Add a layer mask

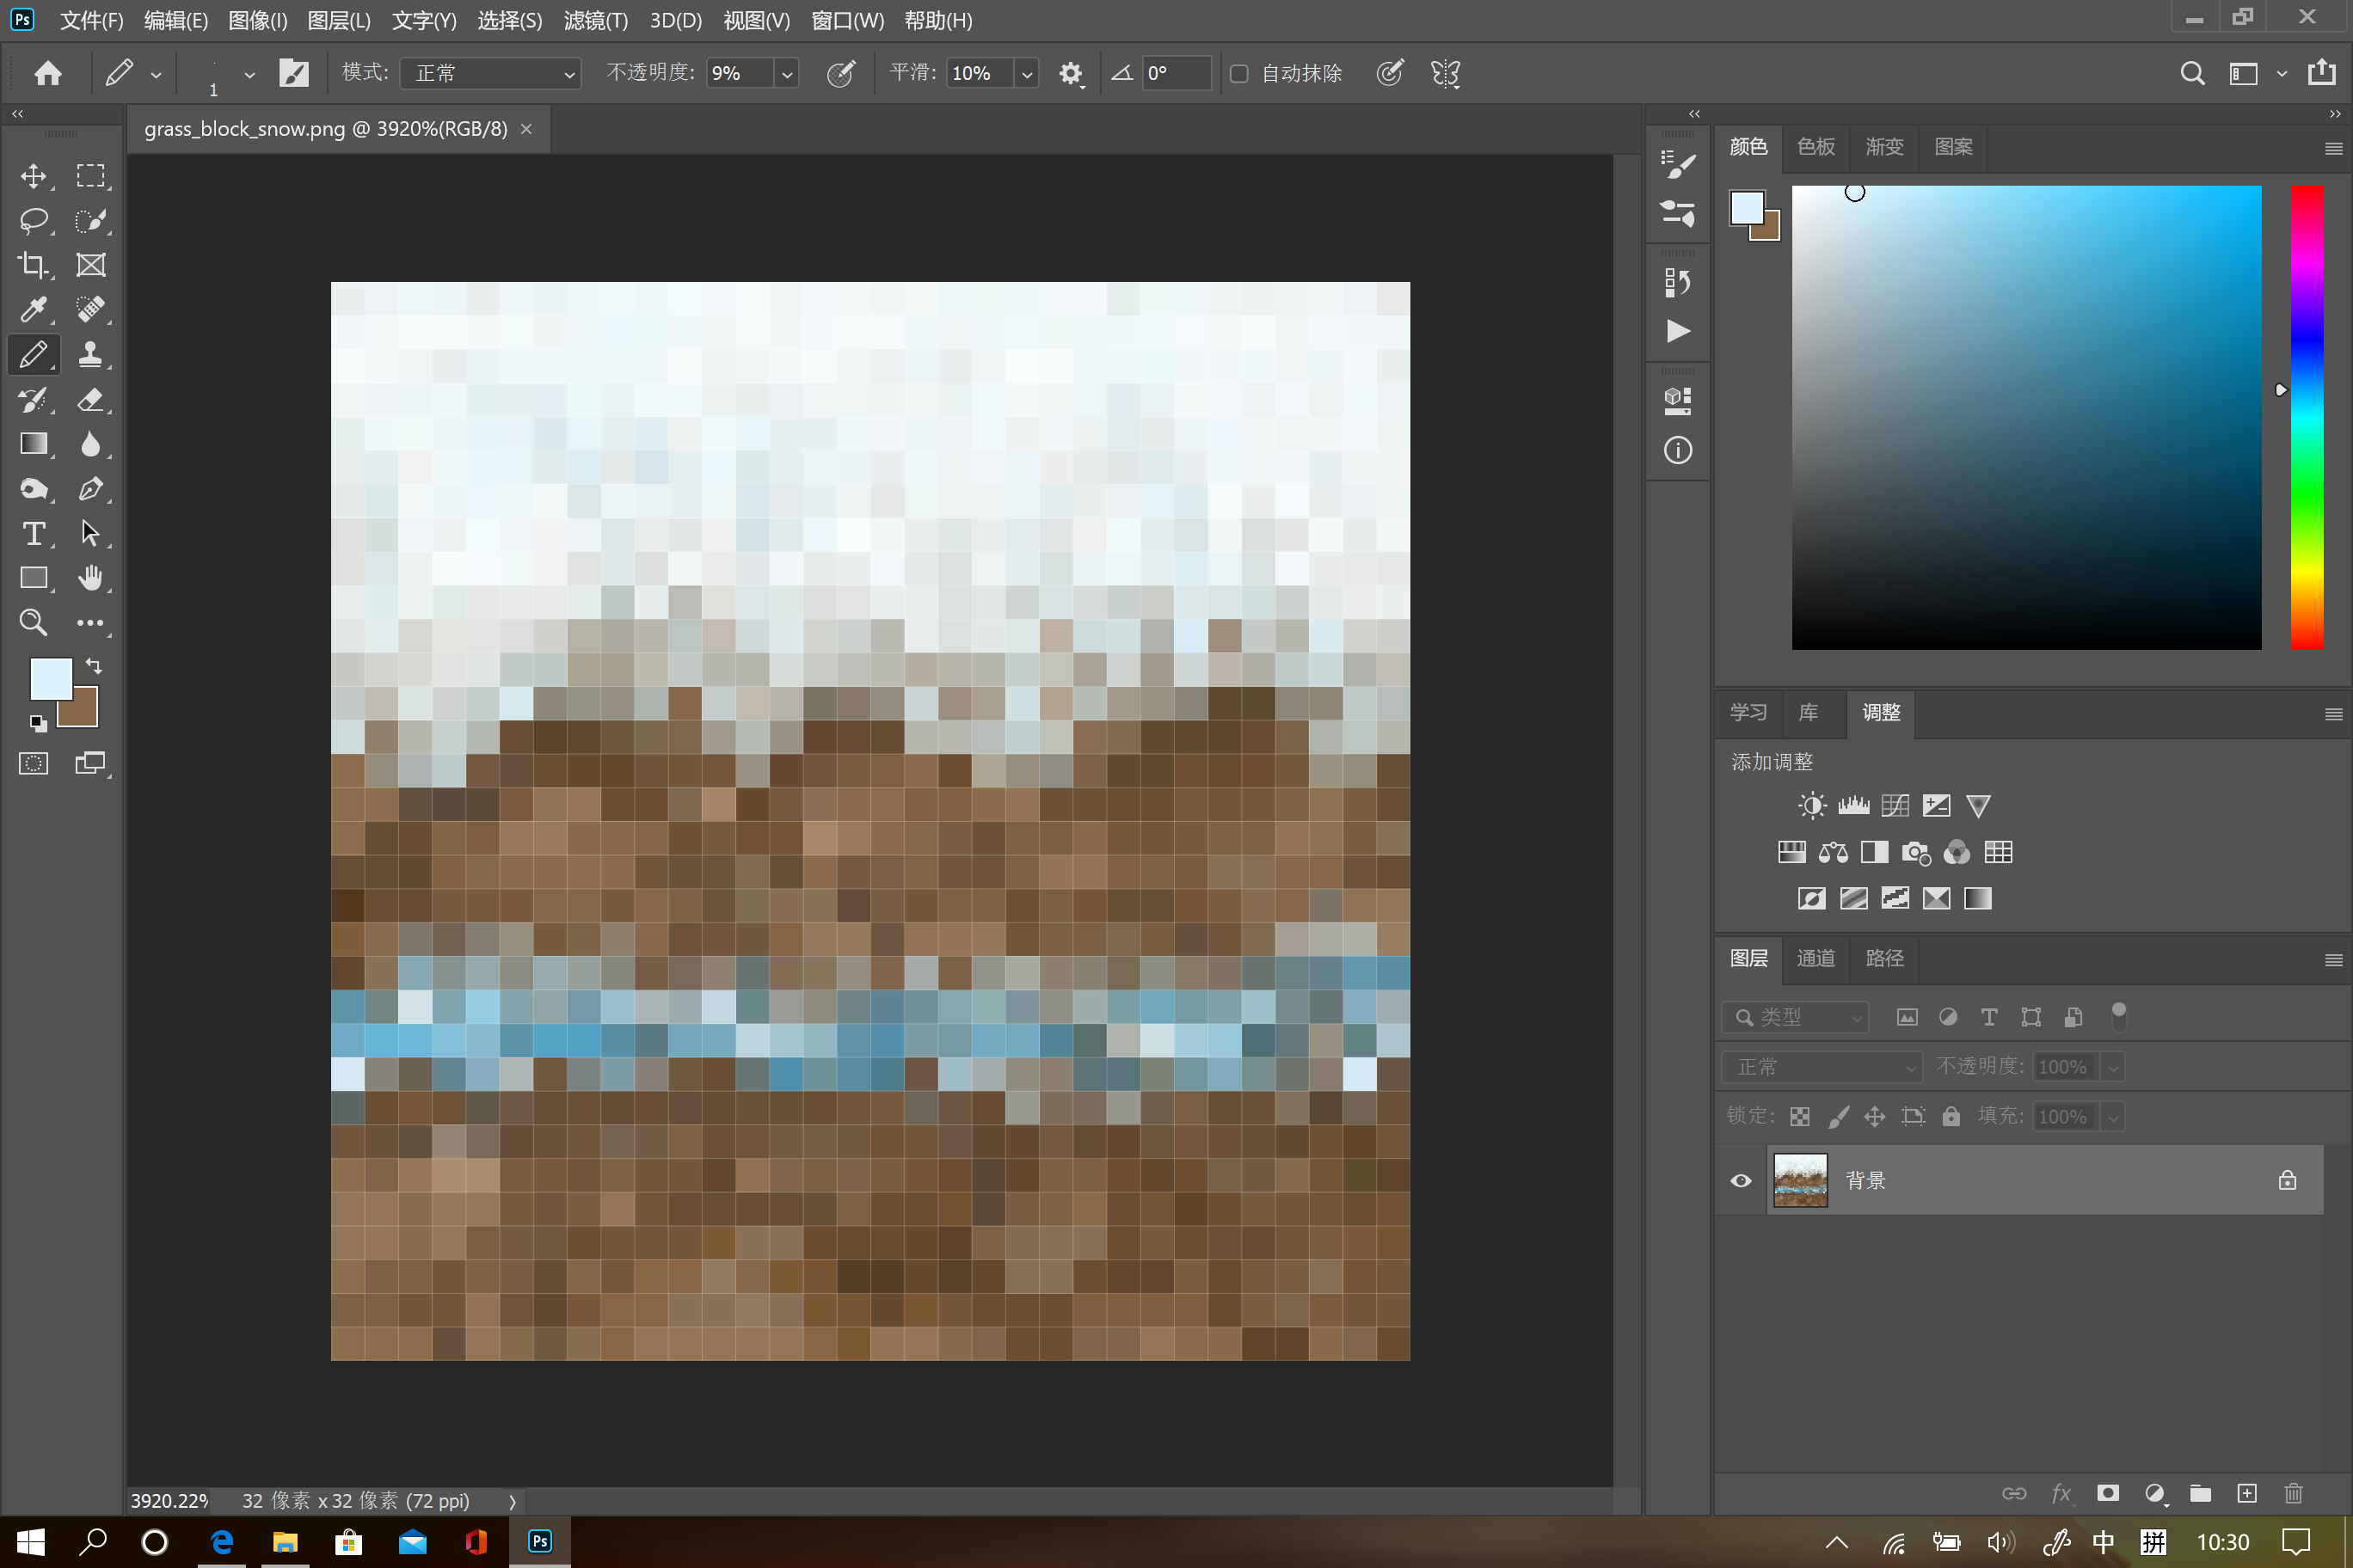pyautogui.click(x=2108, y=1493)
